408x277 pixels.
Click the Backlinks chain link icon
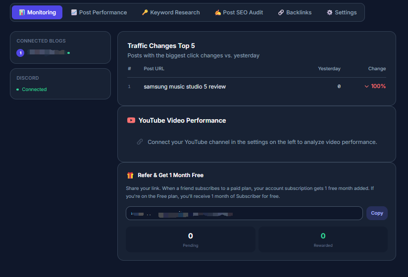coord(281,12)
